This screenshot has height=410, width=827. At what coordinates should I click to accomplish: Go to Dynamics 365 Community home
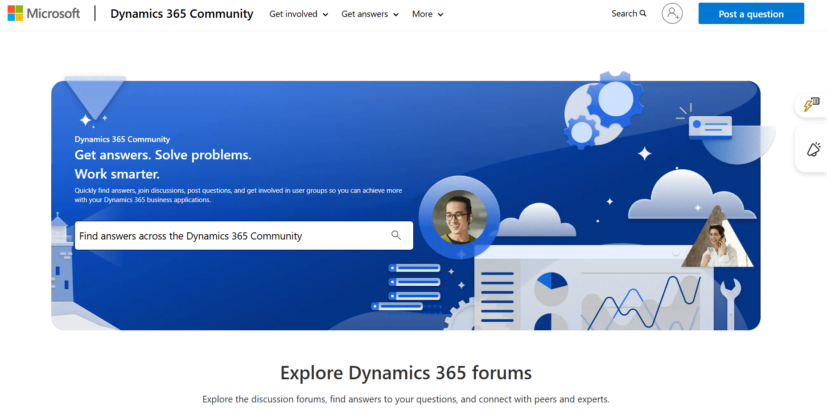click(x=182, y=14)
